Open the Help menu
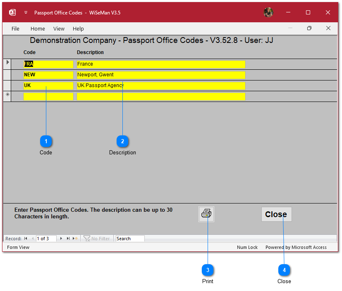Viewport: 342px width, 291px height. (78, 28)
